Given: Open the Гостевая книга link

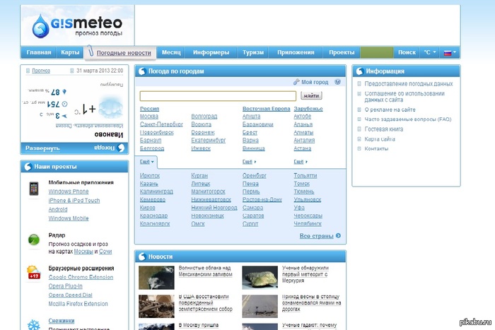Looking at the screenshot, I should 383,129.
